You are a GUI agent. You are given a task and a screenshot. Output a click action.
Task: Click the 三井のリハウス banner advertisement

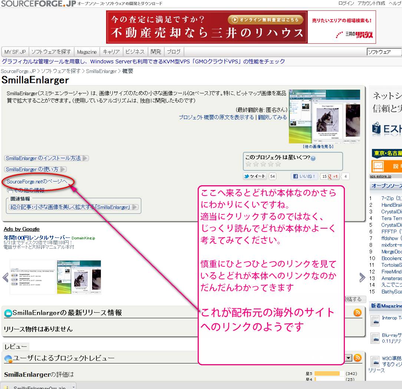point(241,27)
